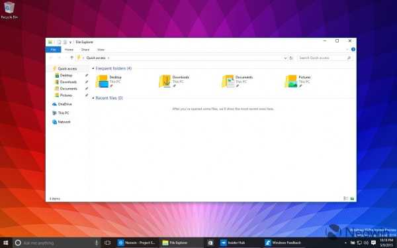Open Task View from the taskbar
The height and width of the screenshot is (248, 397).
coord(108,243)
